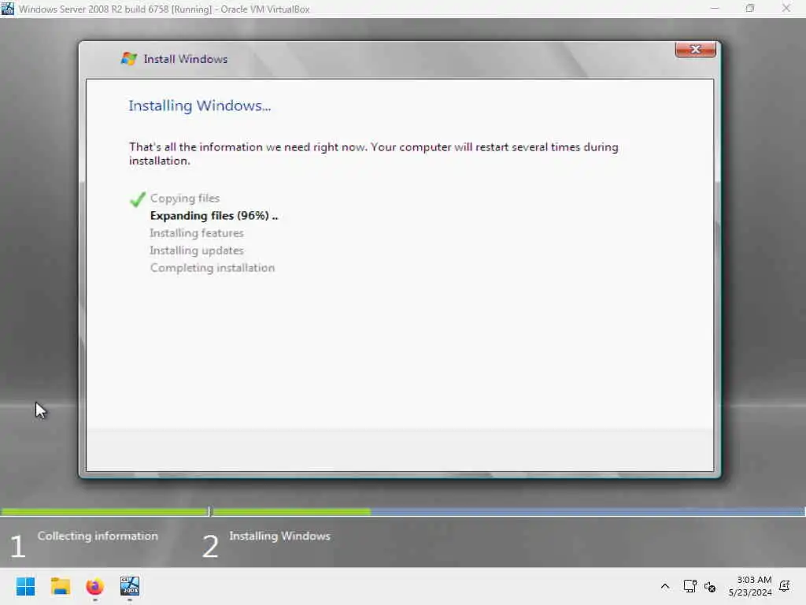This screenshot has width=806, height=605.
Task: Click the 'Collecting information' stage label
Action: (x=98, y=536)
